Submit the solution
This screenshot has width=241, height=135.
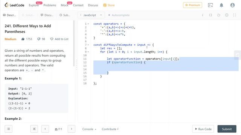[227, 129]
